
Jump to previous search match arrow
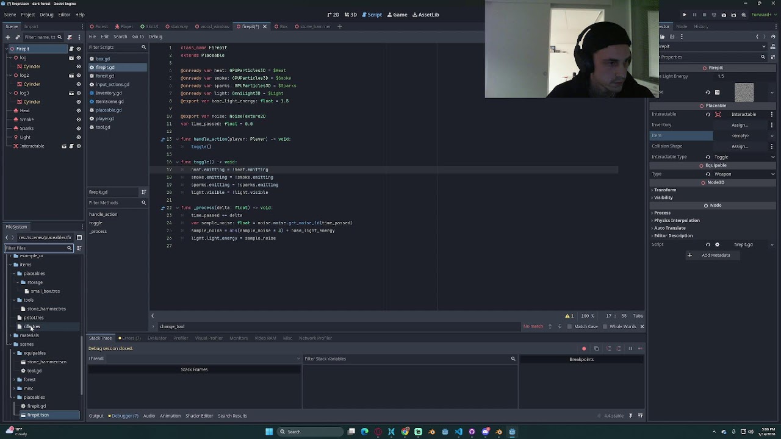[550, 326]
